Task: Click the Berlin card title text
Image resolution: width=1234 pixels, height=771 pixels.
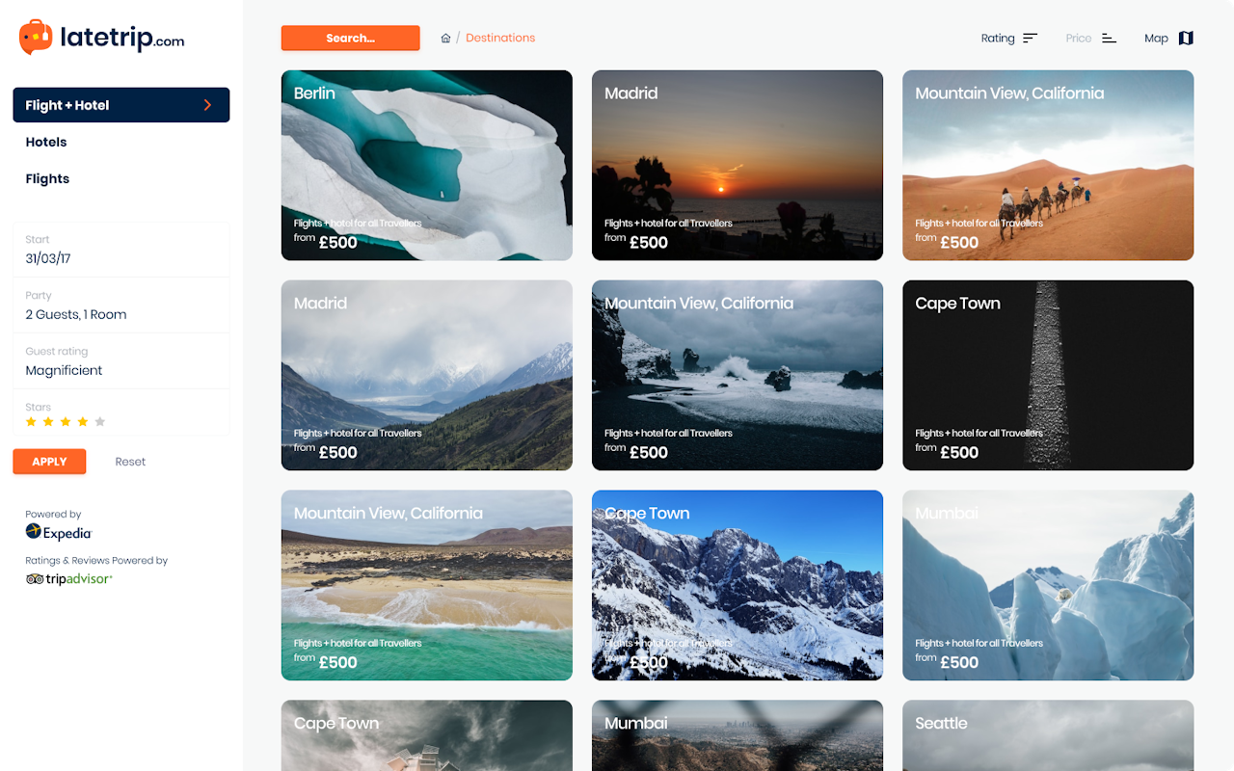Action: point(314,93)
